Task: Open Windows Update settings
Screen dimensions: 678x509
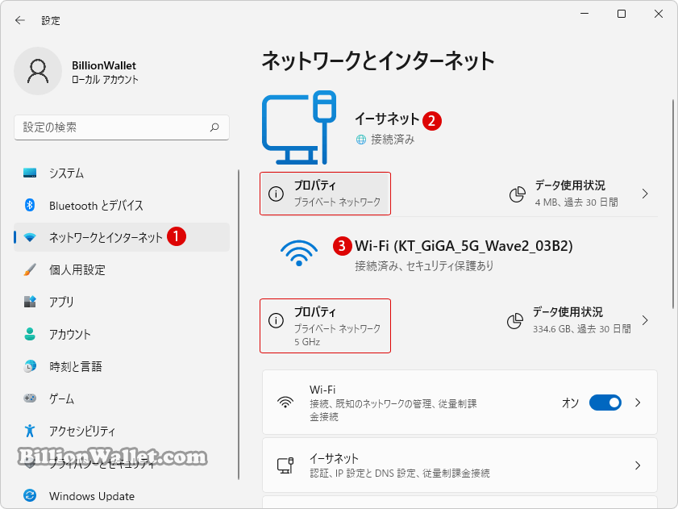Action: coord(122,495)
